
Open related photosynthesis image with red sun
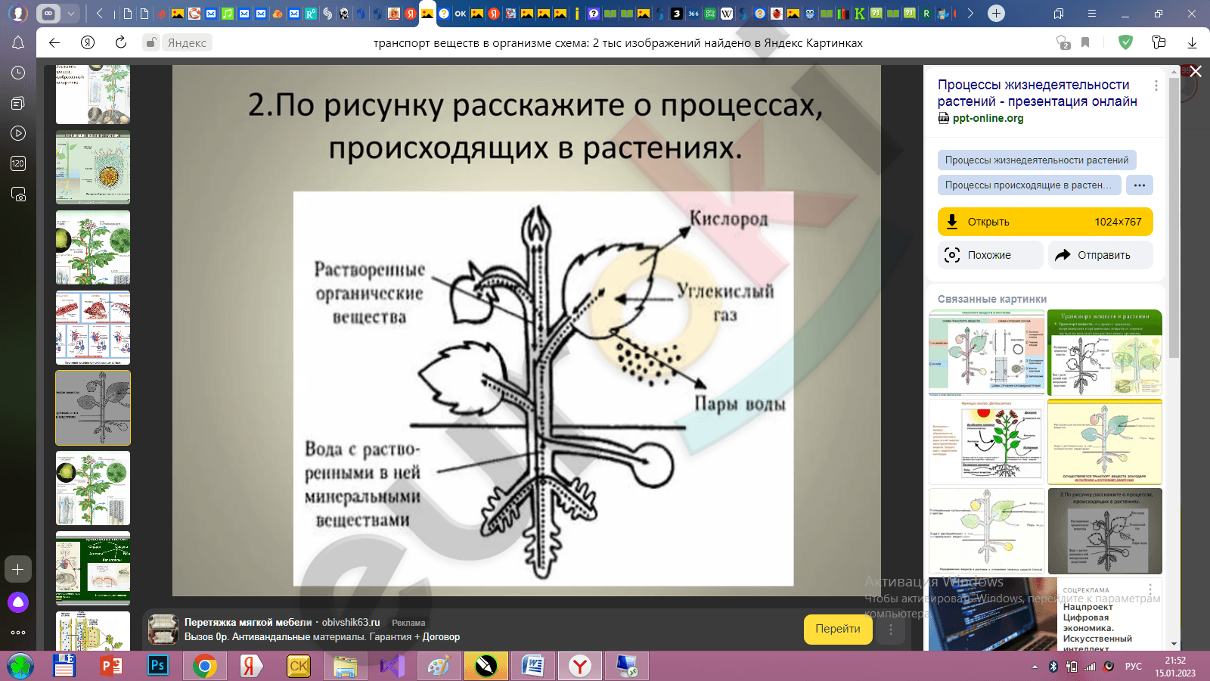tap(986, 441)
